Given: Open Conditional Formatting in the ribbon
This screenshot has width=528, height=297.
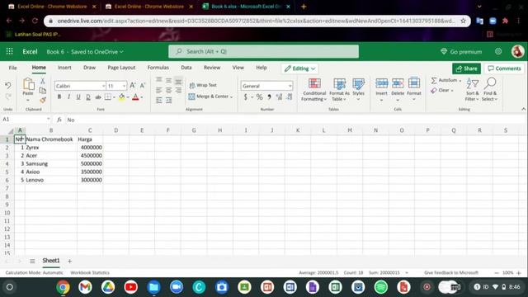Looking at the screenshot, I should pyautogui.click(x=314, y=90).
